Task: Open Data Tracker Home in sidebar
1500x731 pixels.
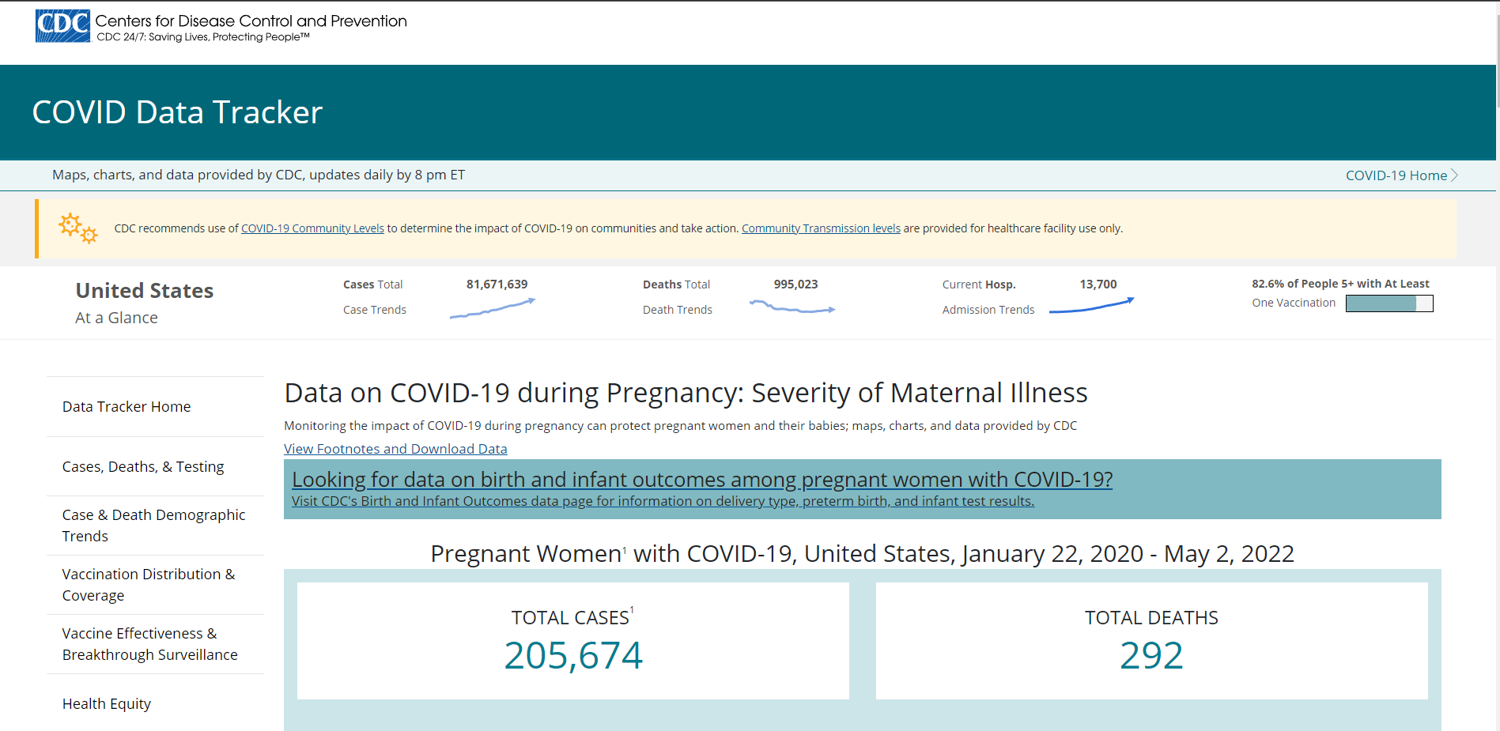Action: tap(127, 407)
